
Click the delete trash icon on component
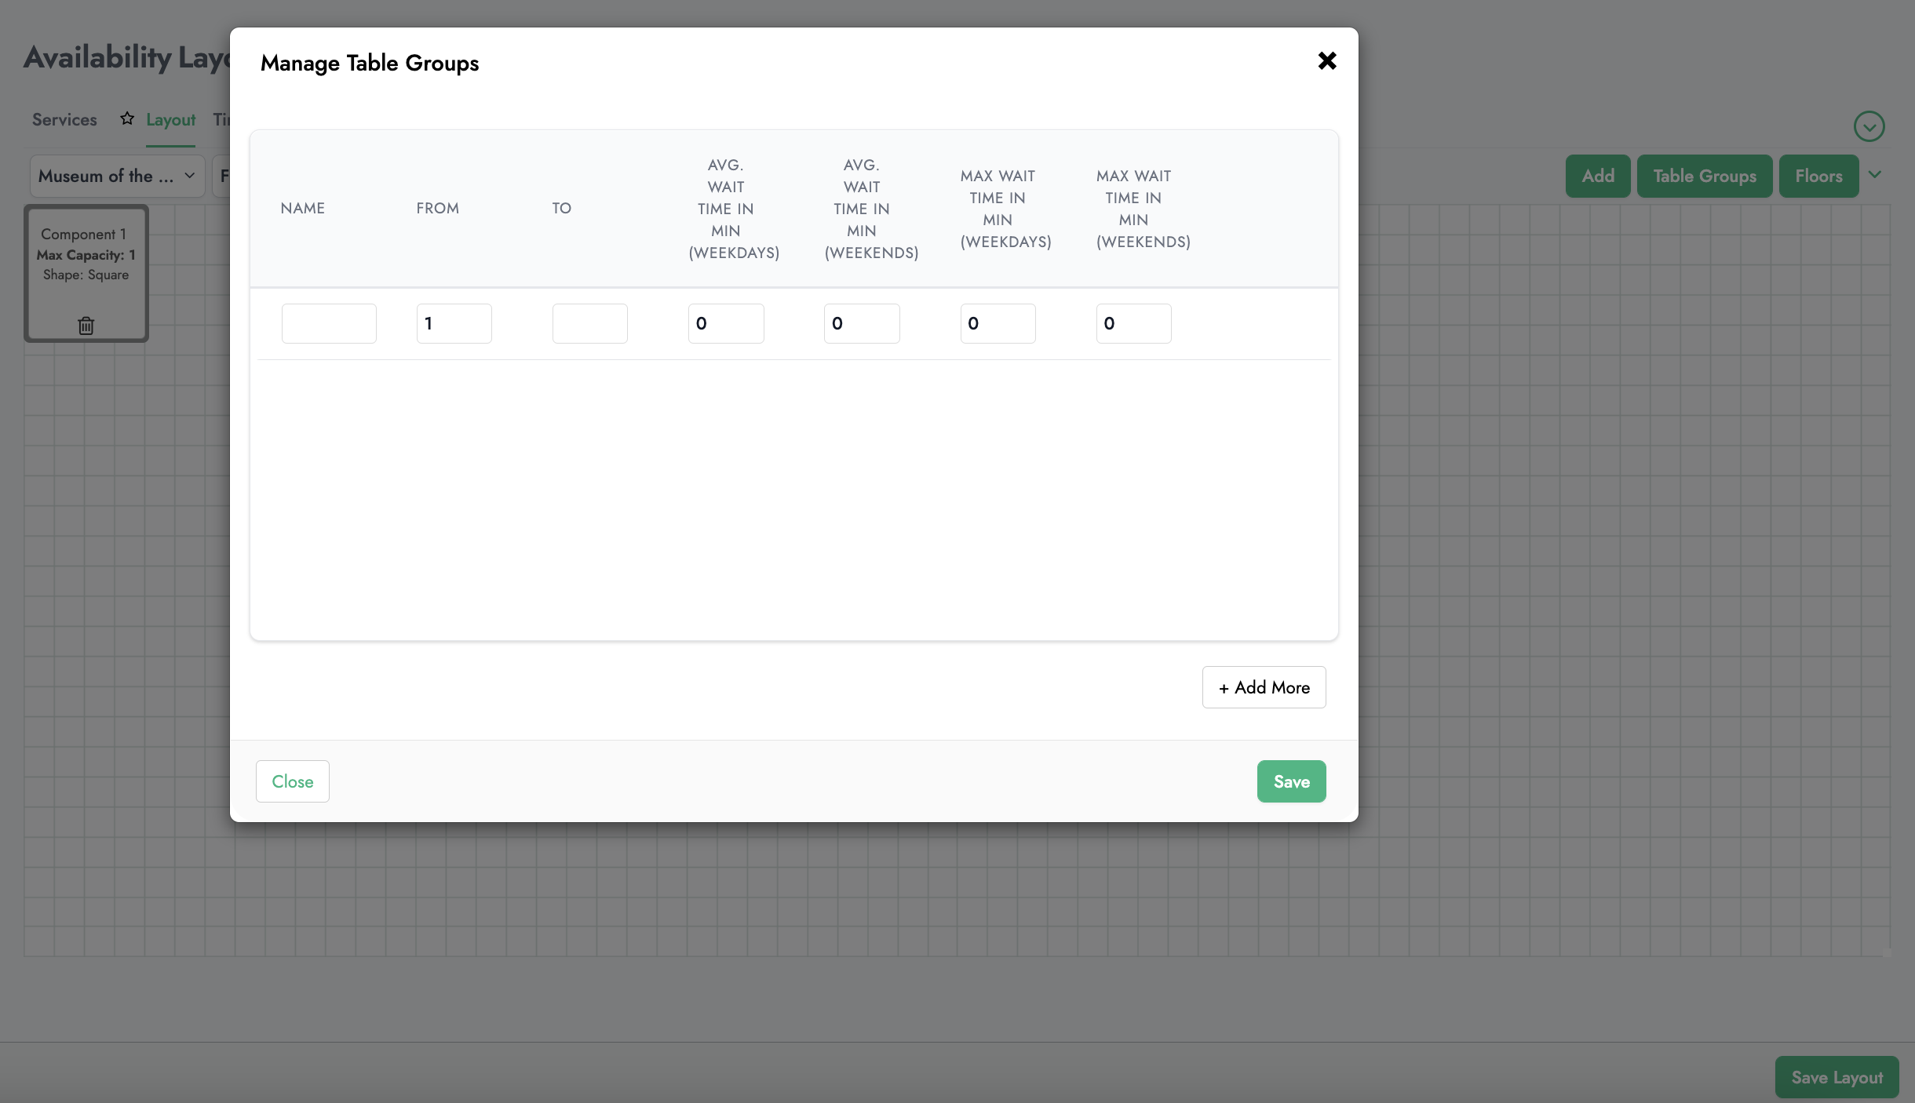pyautogui.click(x=86, y=325)
